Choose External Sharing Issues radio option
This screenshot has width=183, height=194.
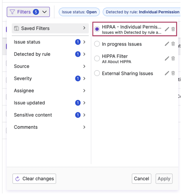coord(97,73)
